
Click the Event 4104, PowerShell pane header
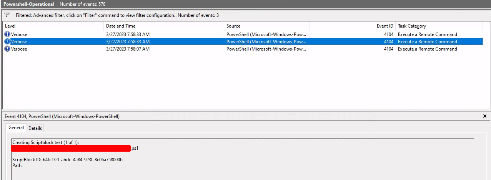tap(62, 116)
